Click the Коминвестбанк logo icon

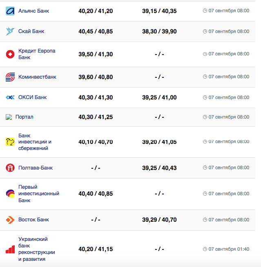point(10,77)
